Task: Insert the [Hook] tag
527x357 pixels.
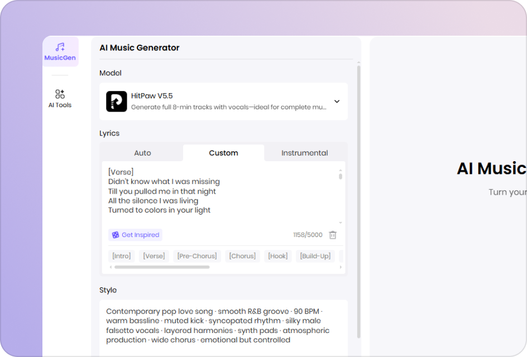Action: (277, 256)
